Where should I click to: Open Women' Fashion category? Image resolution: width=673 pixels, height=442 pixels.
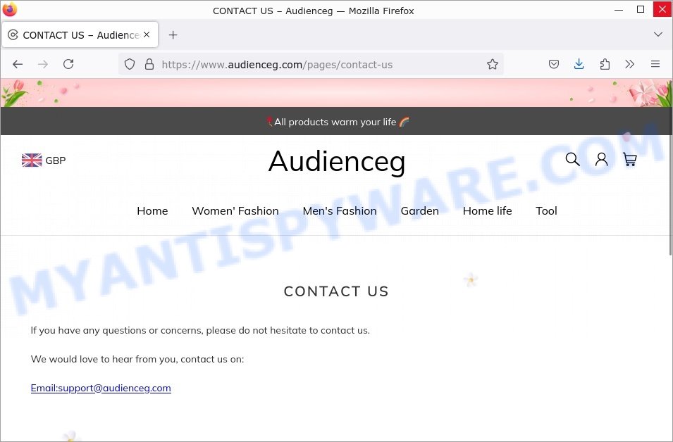235,211
